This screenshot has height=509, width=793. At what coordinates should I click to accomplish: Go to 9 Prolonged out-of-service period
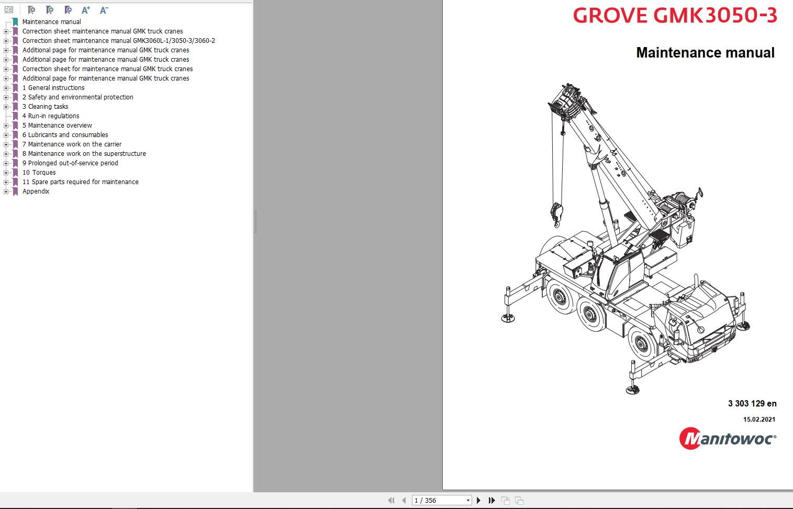point(70,163)
